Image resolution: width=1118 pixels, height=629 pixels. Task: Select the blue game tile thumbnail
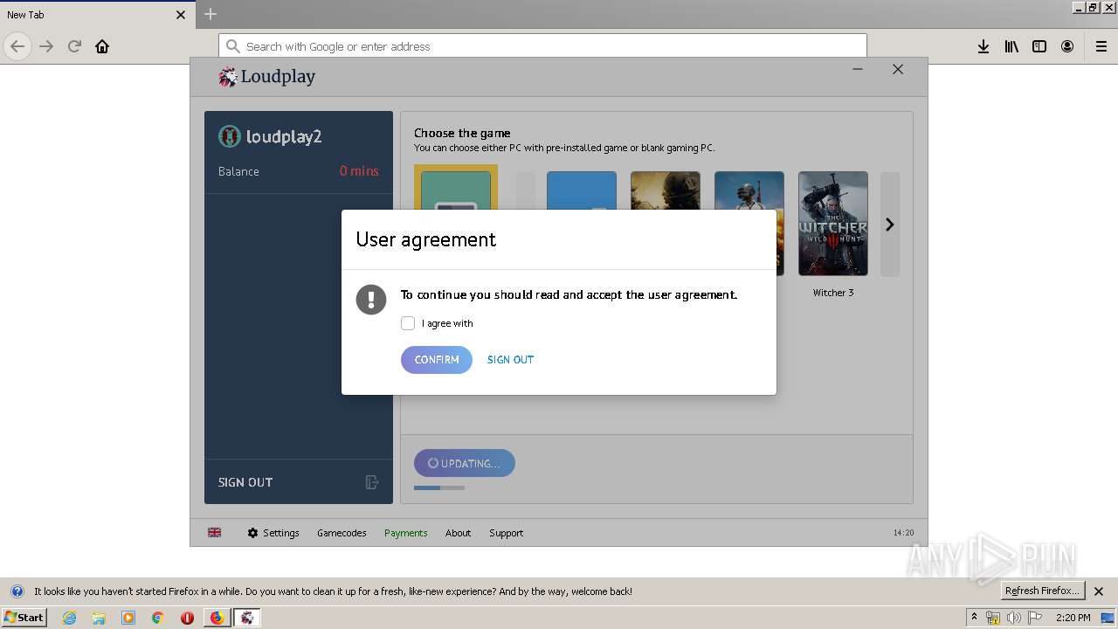[x=582, y=190]
